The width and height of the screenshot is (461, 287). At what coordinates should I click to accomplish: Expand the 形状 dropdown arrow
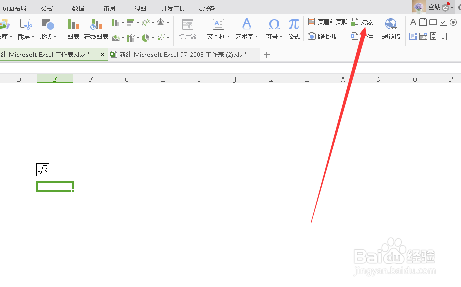(x=55, y=37)
